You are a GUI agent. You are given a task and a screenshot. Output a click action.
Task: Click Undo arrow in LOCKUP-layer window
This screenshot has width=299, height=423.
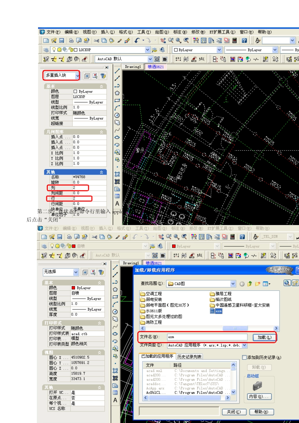[137, 41]
